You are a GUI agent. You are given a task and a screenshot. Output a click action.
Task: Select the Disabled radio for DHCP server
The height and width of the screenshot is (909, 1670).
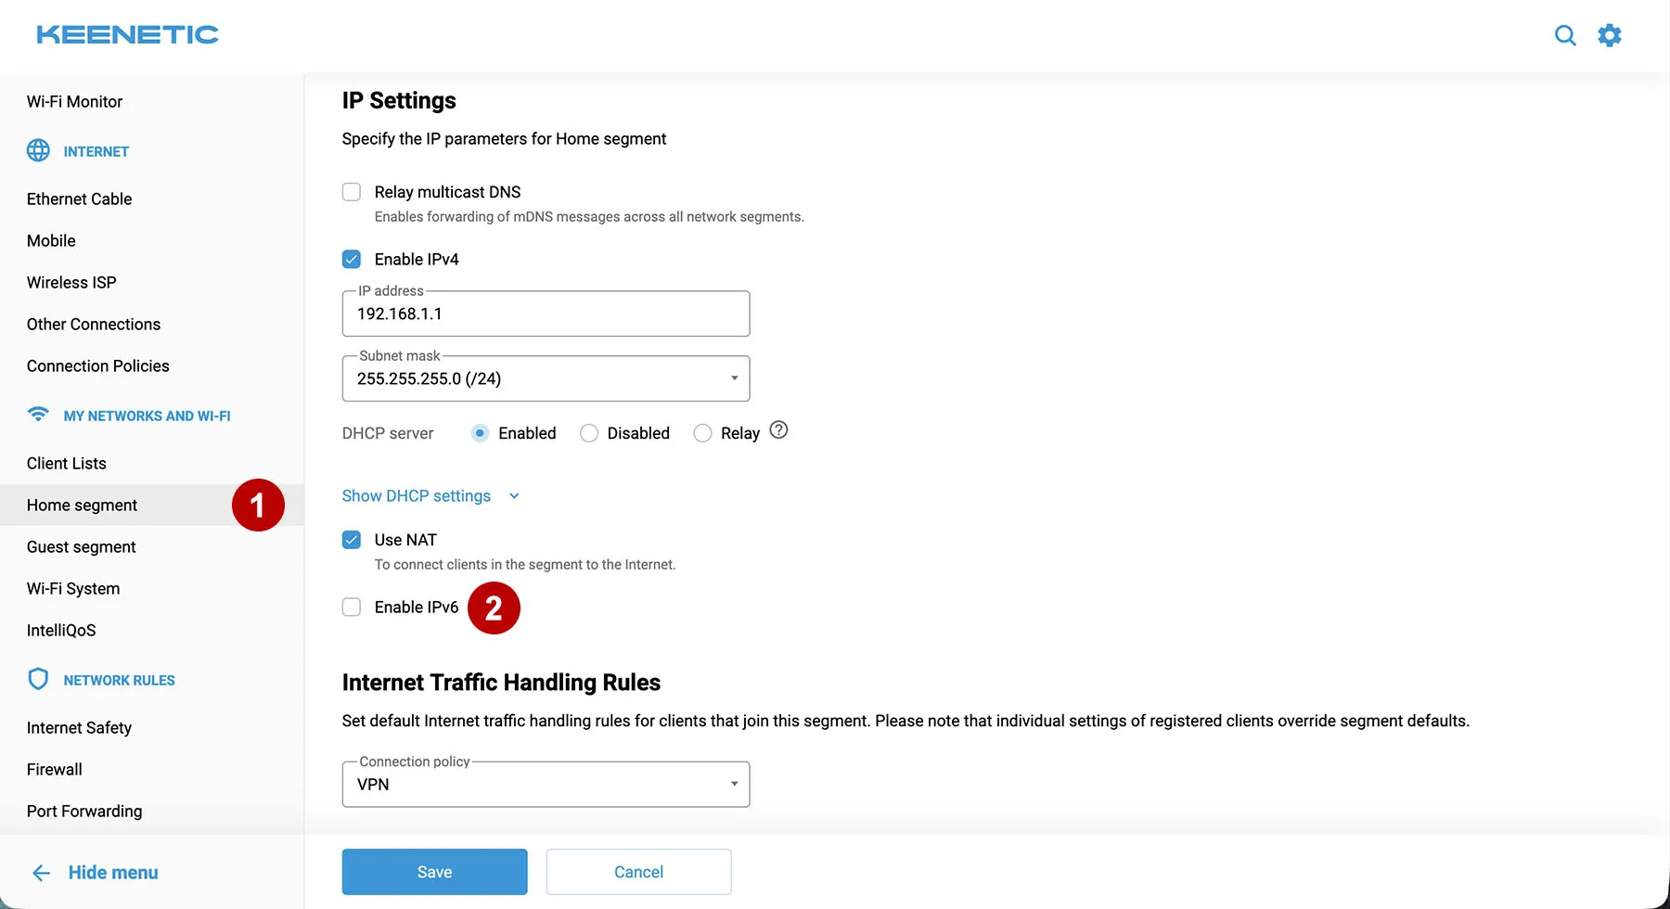tap(588, 433)
